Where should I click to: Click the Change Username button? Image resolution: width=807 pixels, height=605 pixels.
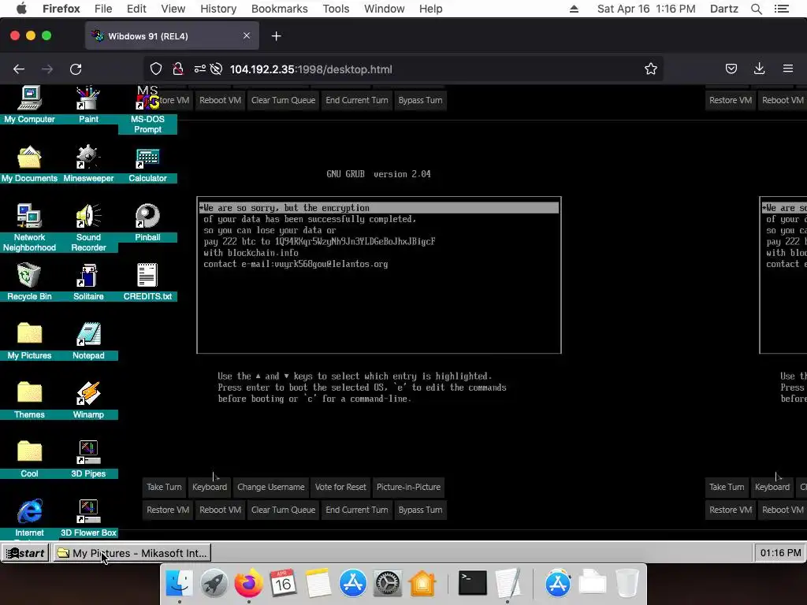[271, 487]
